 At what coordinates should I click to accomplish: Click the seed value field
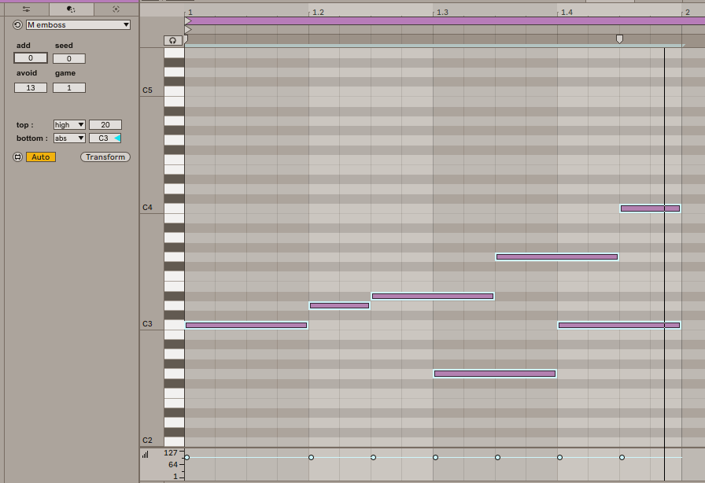point(69,59)
